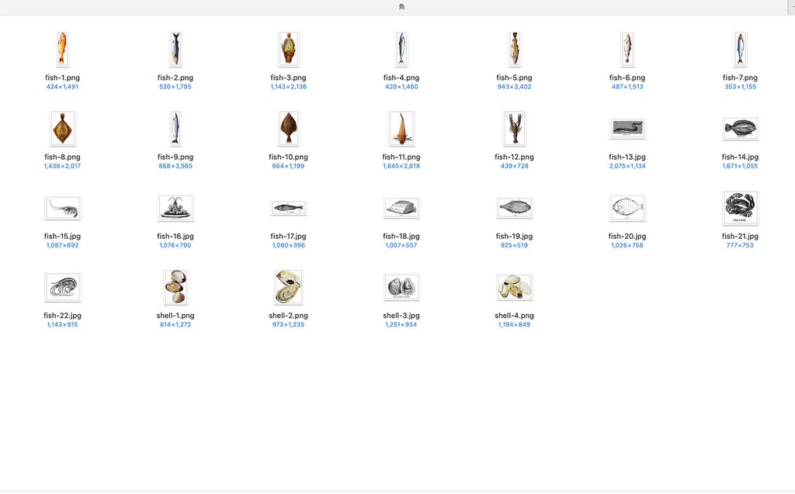Click the dimensions text "1,026×758"

pos(627,245)
